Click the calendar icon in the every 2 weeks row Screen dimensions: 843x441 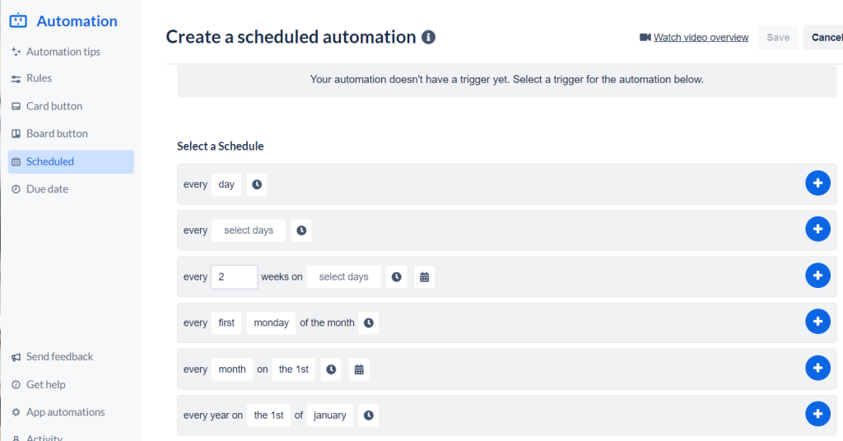425,277
